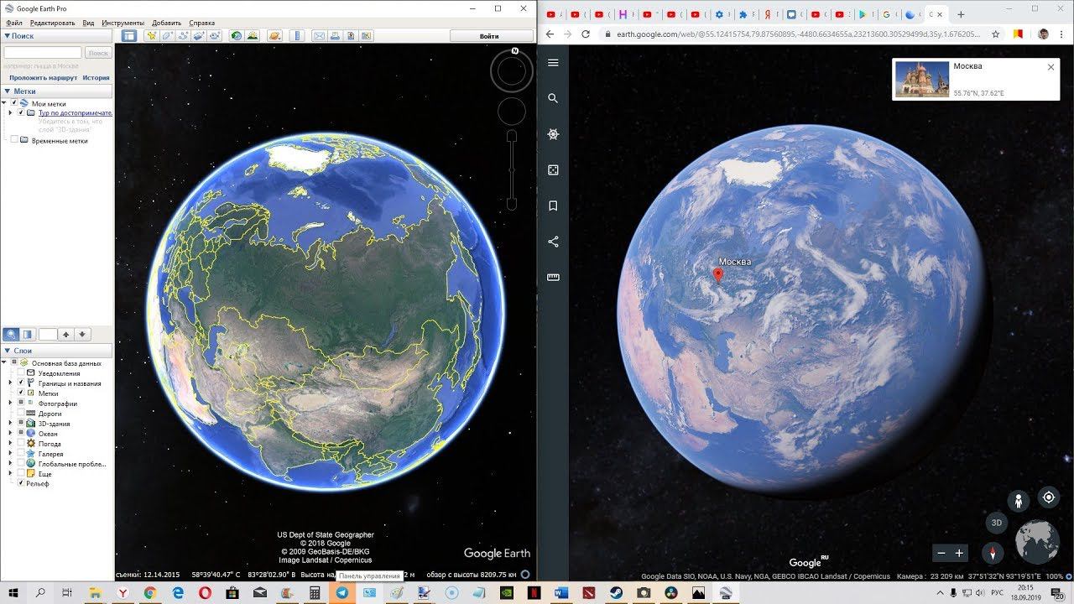
Task: Click the compass in Earth web
Action: [x=993, y=553]
